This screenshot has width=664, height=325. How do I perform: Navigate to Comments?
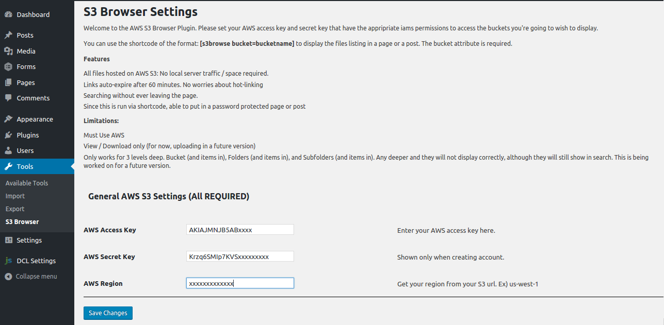tap(37, 98)
